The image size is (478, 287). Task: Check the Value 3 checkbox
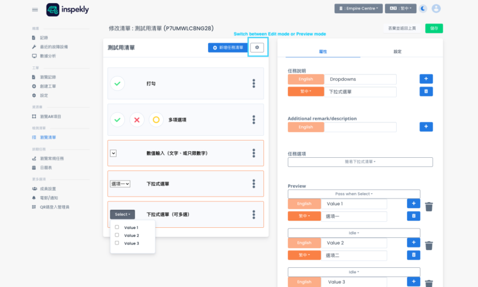pos(117,243)
